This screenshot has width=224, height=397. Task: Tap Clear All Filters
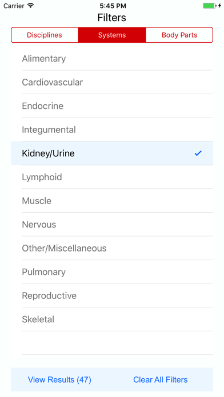(x=161, y=379)
